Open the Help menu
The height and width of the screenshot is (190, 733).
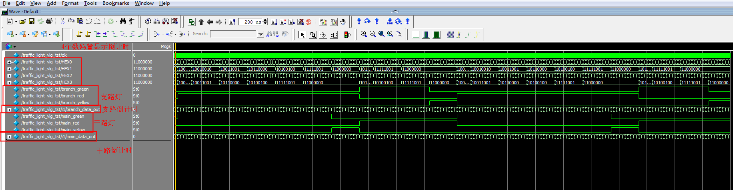(x=164, y=3)
